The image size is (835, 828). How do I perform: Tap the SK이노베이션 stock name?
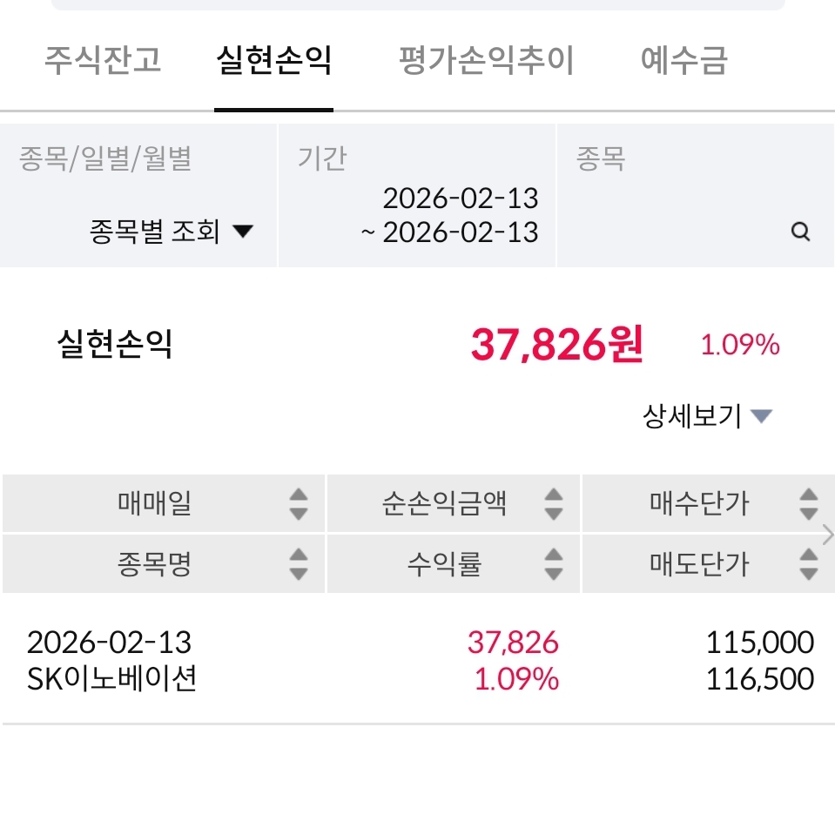pyautogui.click(x=111, y=678)
